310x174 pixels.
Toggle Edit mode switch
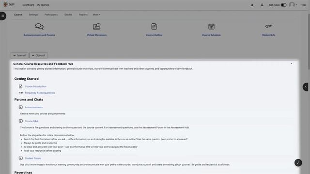283,5
